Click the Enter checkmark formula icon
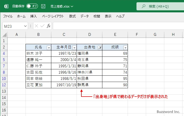184x116 pixels. click(42, 26)
